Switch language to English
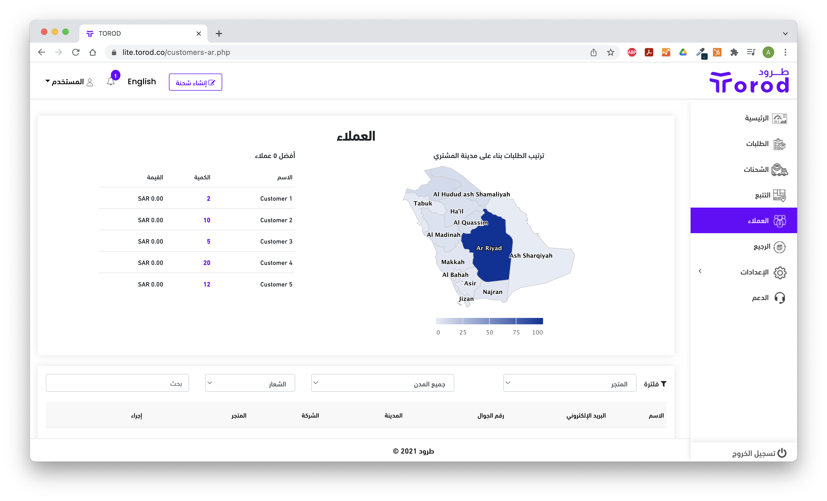 coord(142,82)
